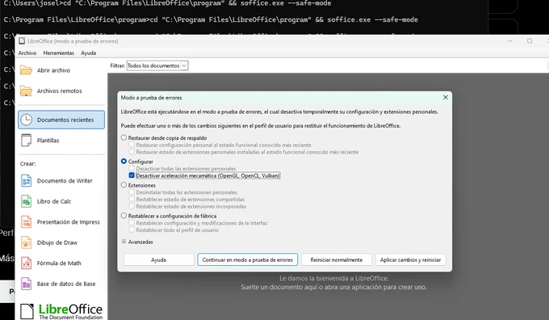Click the Plantillas template icon
Screen dimensions: 549x320
[x=26, y=140]
